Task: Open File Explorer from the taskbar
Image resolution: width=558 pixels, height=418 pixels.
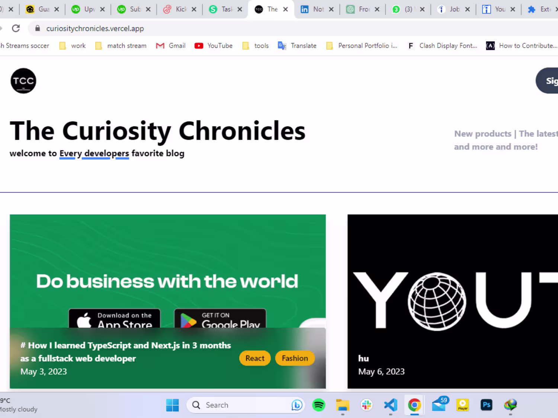Action: tap(343, 405)
